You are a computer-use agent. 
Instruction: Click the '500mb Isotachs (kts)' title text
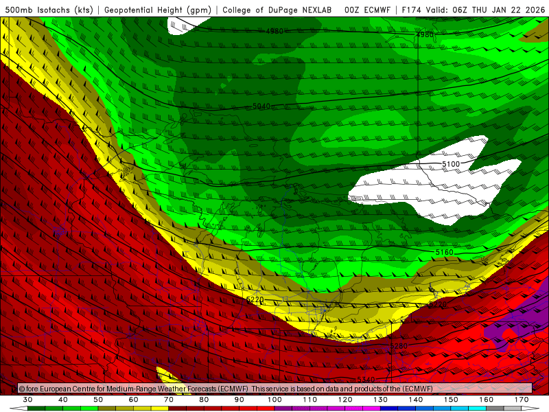(x=49, y=10)
